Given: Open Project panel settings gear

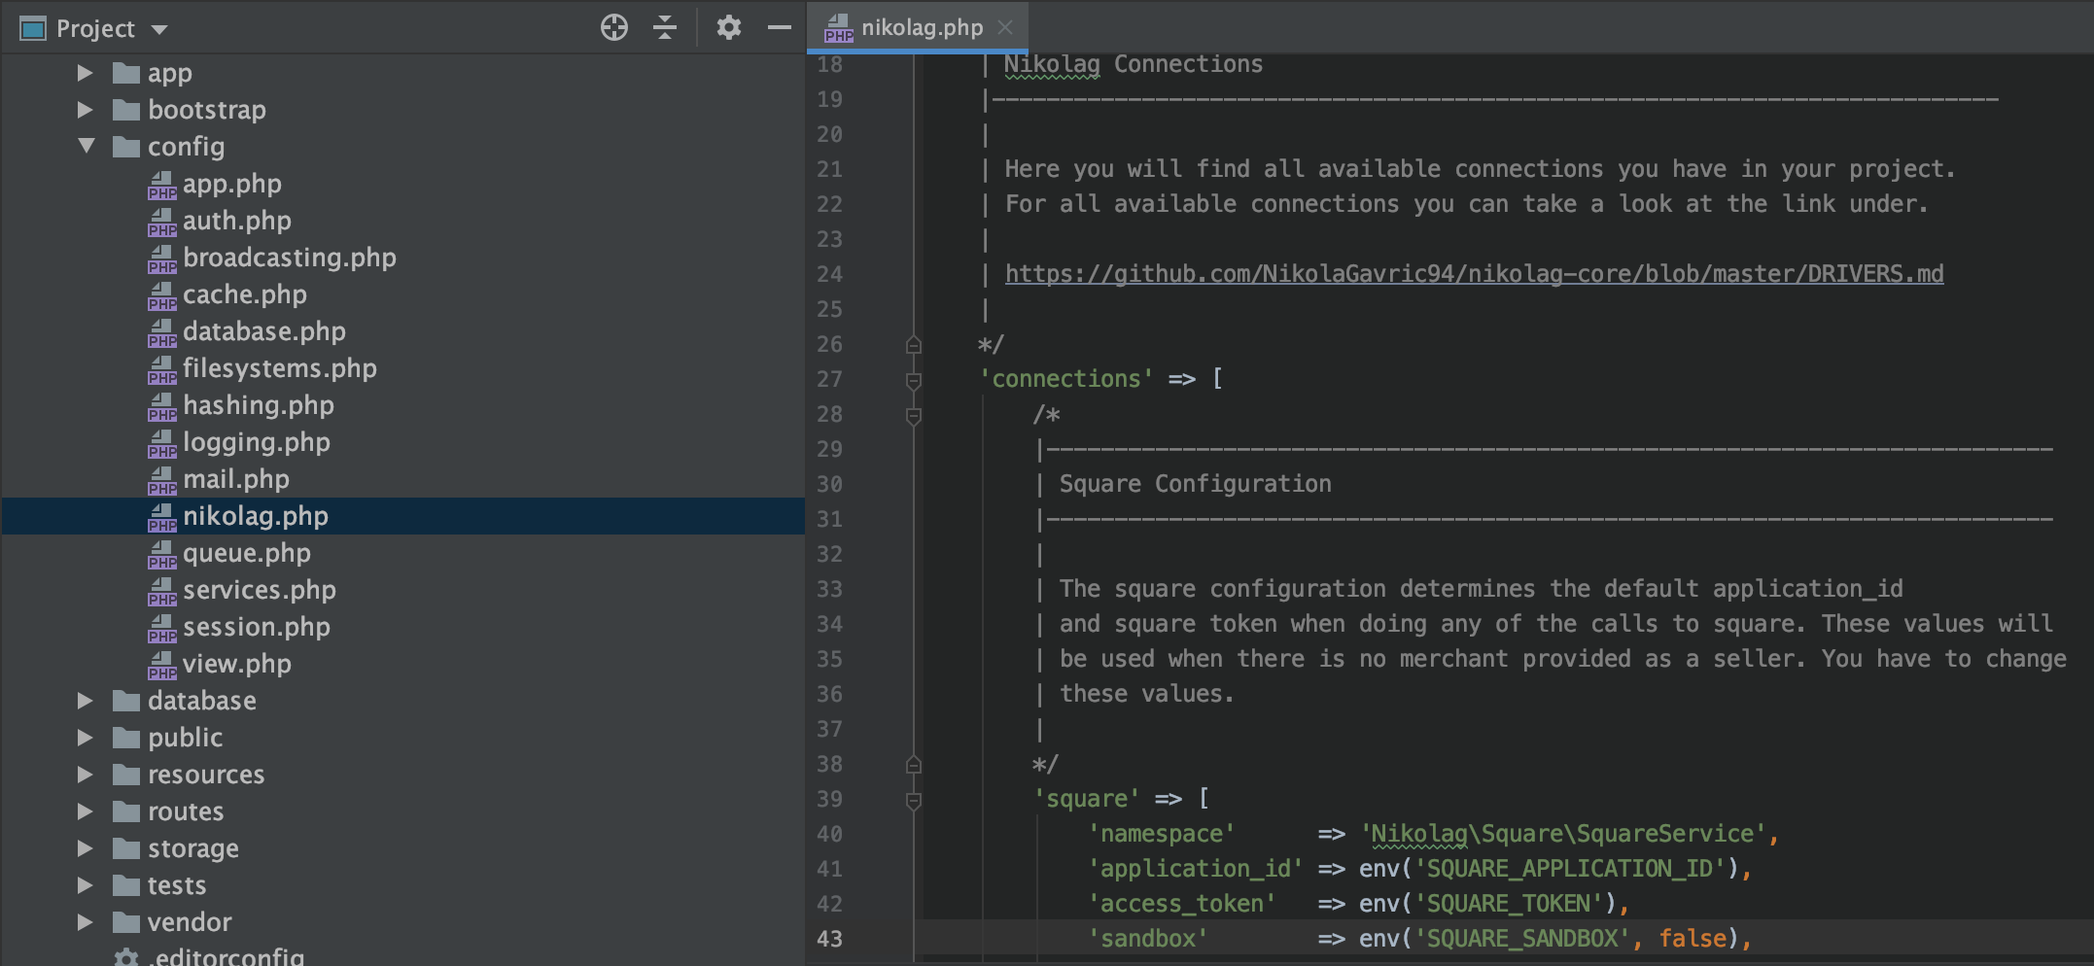Looking at the screenshot, I should [x=728, y=27].
